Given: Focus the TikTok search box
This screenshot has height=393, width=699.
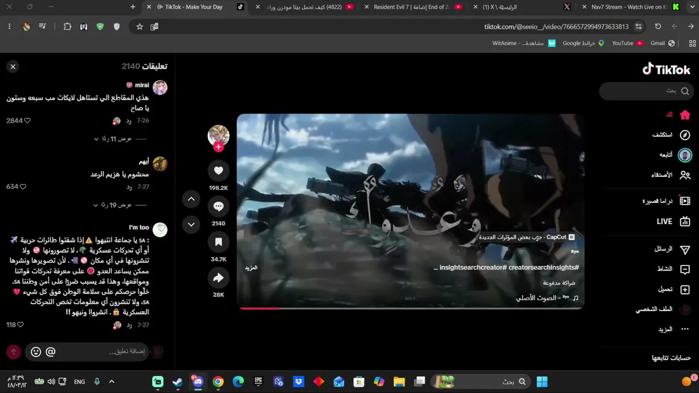Looking at the screenshot, I should pos(645,91).
